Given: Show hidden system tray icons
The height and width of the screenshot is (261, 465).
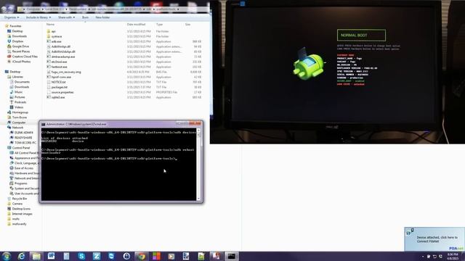Looking at the screenshot, I should pos(423,257).
